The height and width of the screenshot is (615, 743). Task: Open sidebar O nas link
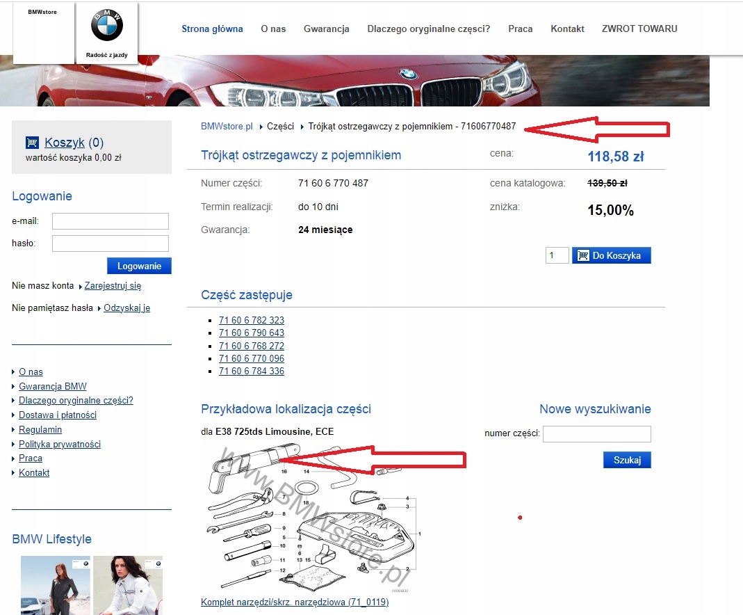(x=31, y=372)
